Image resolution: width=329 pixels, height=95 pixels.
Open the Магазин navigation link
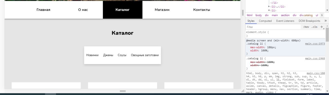tap(162, 10)
